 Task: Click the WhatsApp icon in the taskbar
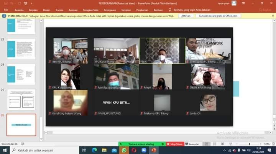click(124, 150)
